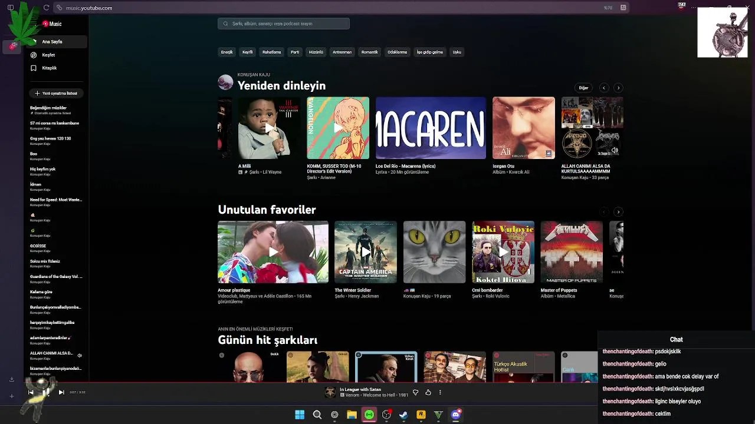Open Türkçe Akustik Hotlist card
The width and height of the screenshot is (755, 424).
tap(524, 367)
